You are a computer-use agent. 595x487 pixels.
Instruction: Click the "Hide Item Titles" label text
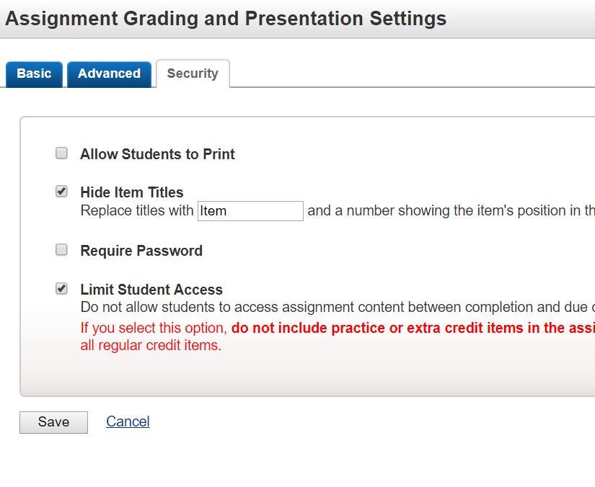[132, 192]
